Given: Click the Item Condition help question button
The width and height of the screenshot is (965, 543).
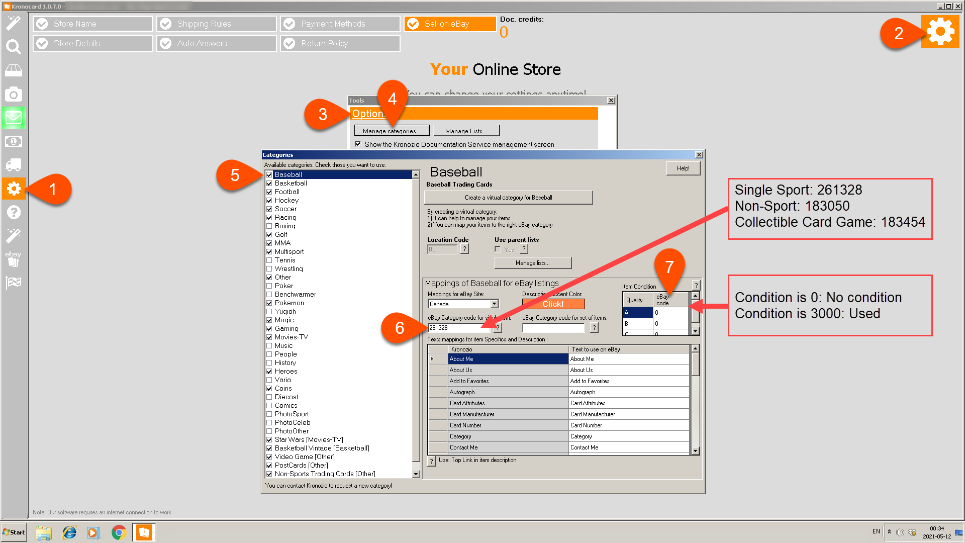Looking at the screenshot, I should tap(696, 286).
